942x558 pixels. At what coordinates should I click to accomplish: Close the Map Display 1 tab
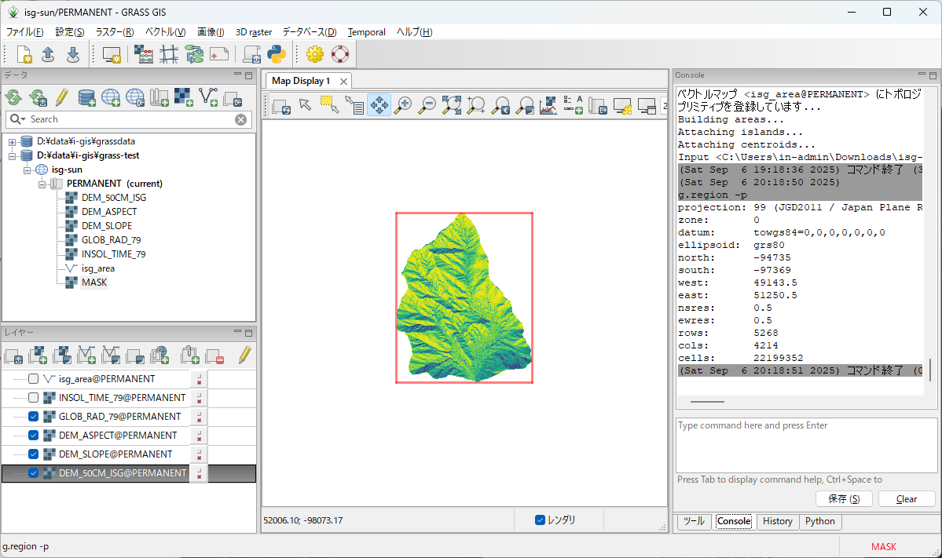click(343, 81)
